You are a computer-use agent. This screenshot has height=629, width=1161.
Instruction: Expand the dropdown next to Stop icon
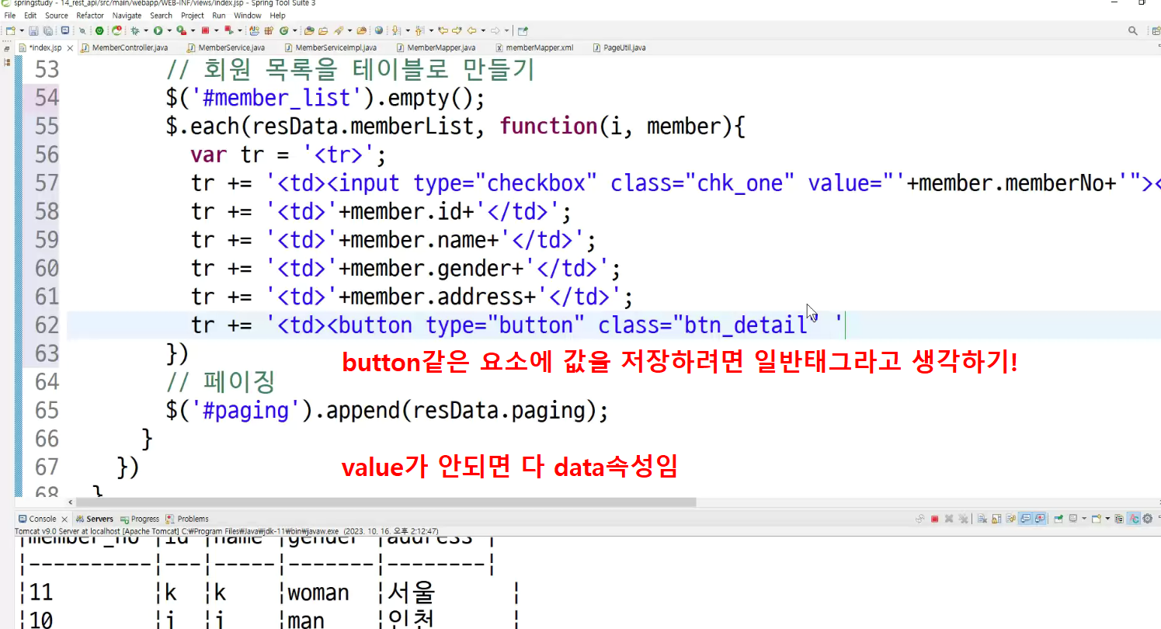point(217,31)
